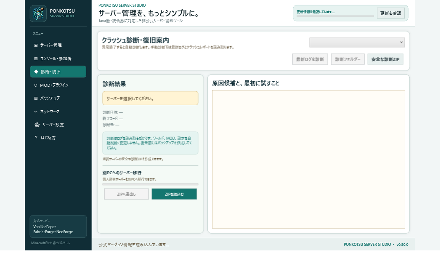Click the ZIPを取込む button
Image resolution: width=446 pixels, height=266 pixels.
click(x=174, y=194)
